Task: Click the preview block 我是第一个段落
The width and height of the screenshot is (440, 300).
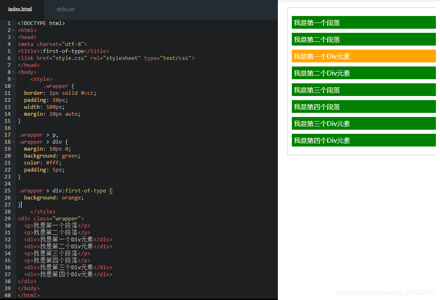Action: (x=364, y=23)
